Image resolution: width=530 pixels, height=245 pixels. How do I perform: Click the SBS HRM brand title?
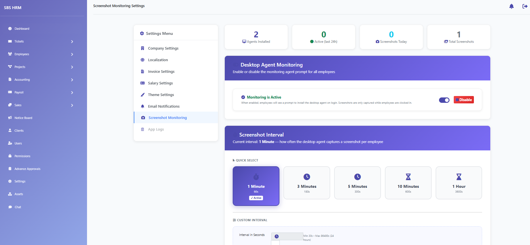tap(13, 8)
